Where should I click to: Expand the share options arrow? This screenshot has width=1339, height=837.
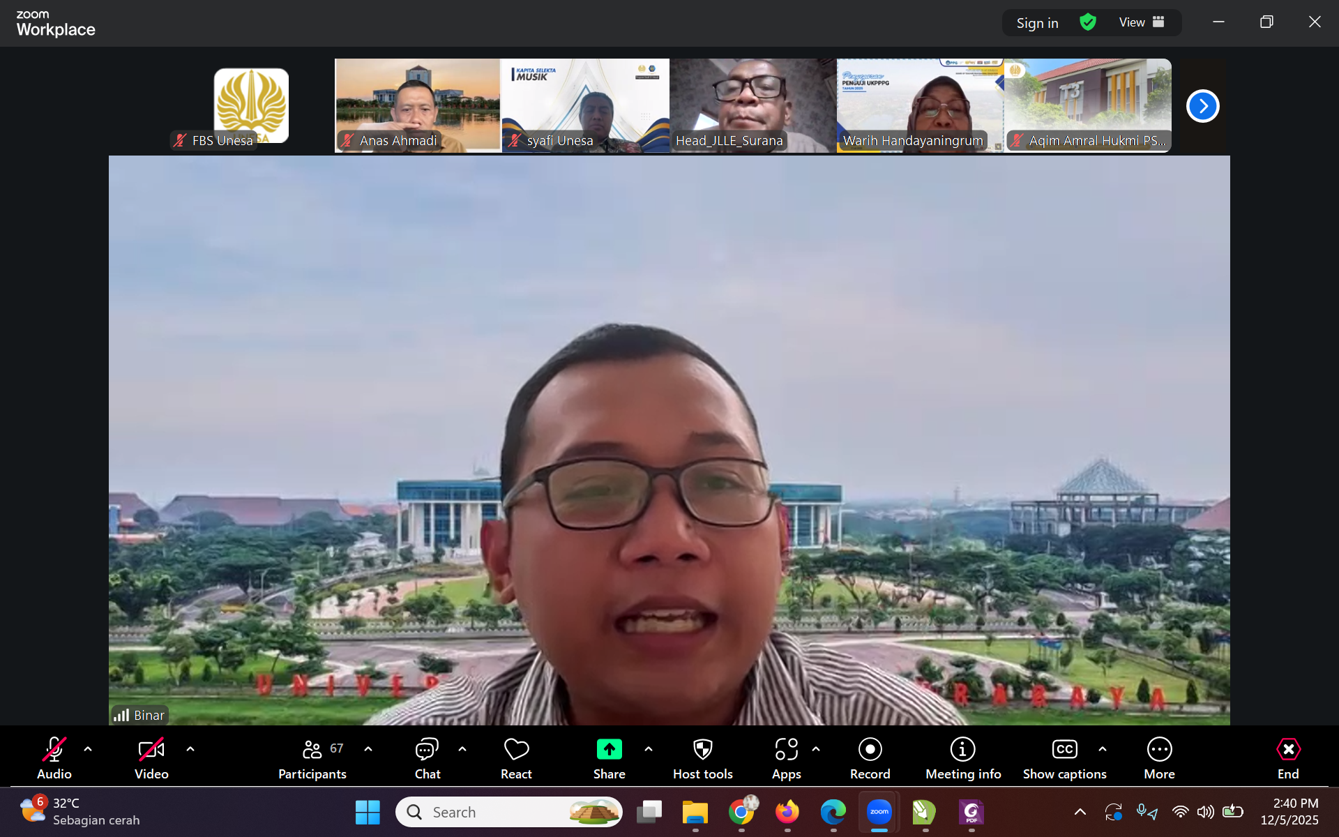point(649,749)
